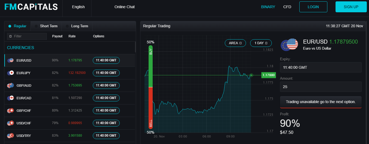This screenshot has width=369, height=144.
Task: Click the green 1.17880 price tag on the chart
Action: [x=268, y=75]
